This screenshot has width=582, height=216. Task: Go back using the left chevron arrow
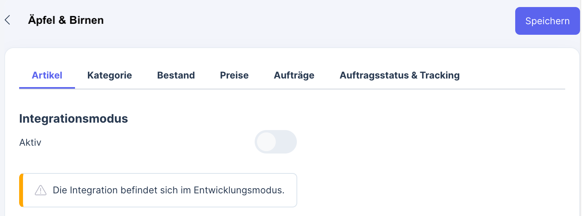(7, 20)
